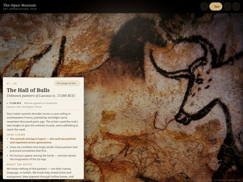This screenshot has height=182, width=243.
Task: Click the No humans appear bullet point
Action: pyautogui.click(x=43, y=157)
